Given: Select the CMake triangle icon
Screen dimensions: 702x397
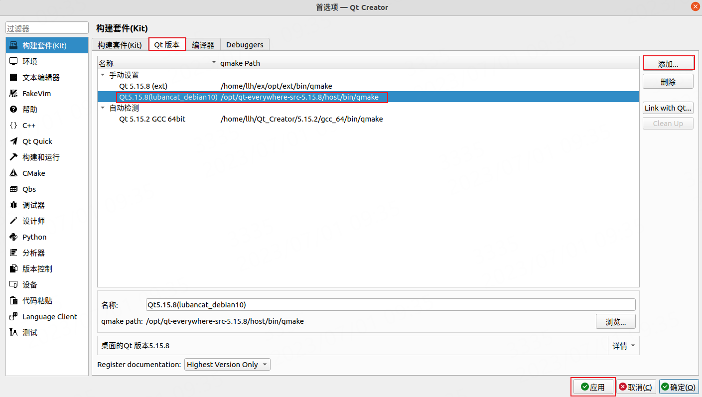Looking at the screenshot, I should pos(13,173).
